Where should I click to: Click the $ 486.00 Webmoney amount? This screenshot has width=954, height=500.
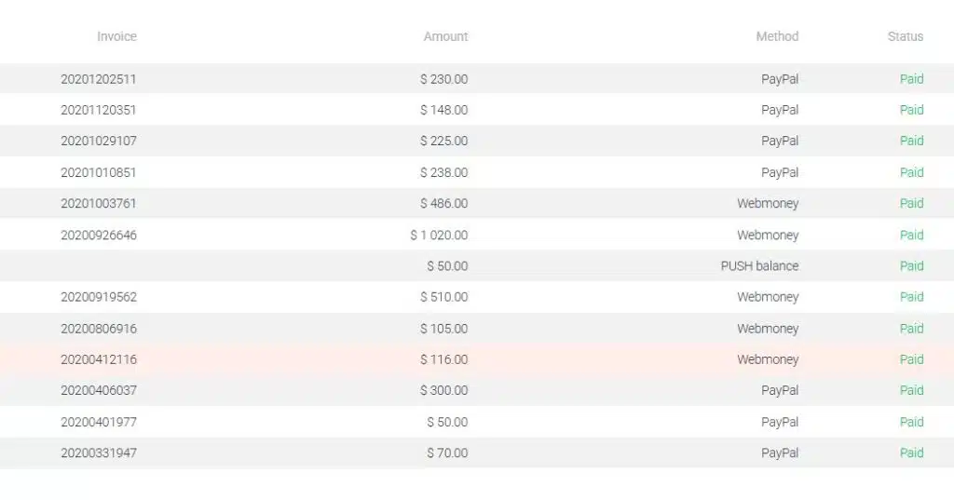pyautogui.click(x=443, y=203)
